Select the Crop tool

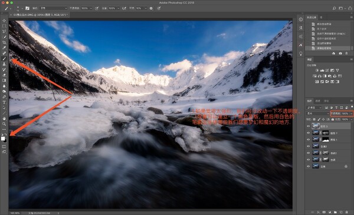pyautogui.click(x=4, y=42)
